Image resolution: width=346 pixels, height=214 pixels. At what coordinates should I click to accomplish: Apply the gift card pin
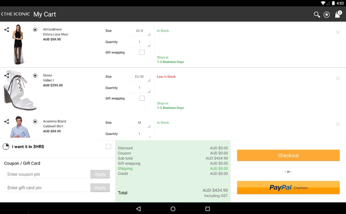(x=100, y=188)
